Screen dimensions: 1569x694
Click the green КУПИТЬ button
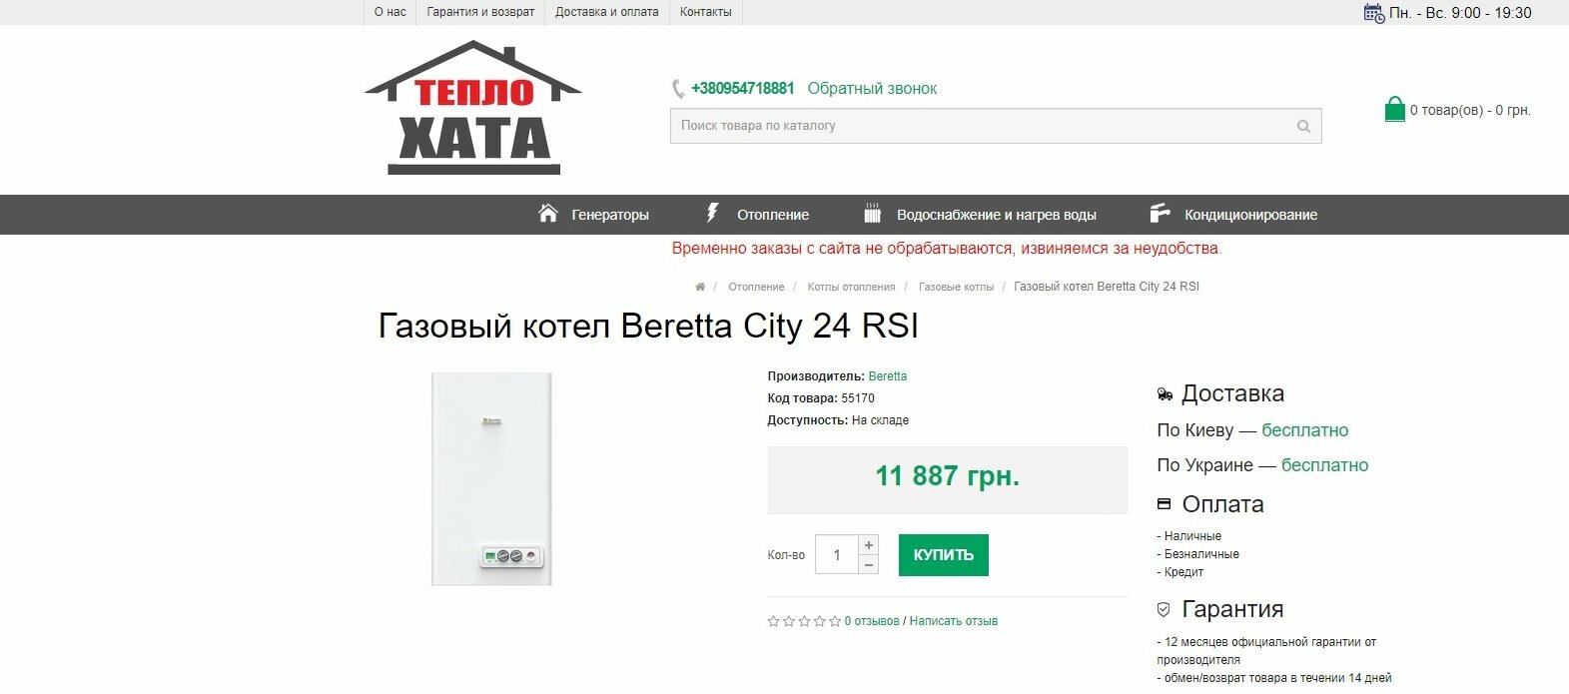944,555
